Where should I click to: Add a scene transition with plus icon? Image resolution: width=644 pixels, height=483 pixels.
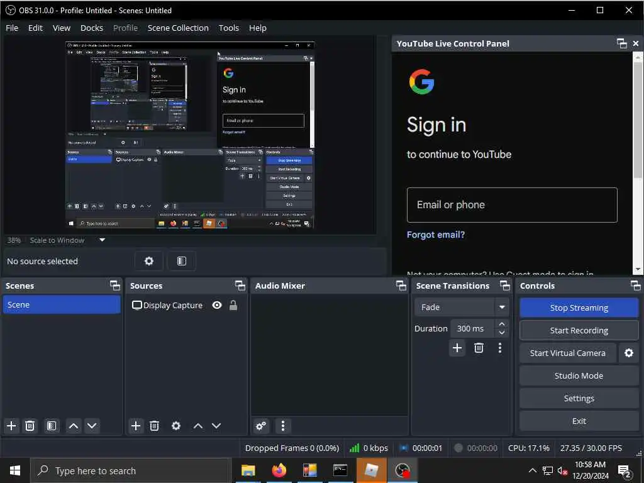[x=457, y=348]
